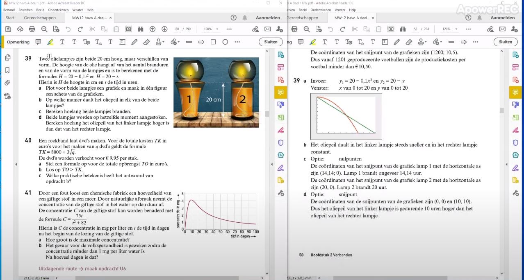Open Venster menu in right window
This screenshot has width=524, height=280.
click(x=340, y=10)
